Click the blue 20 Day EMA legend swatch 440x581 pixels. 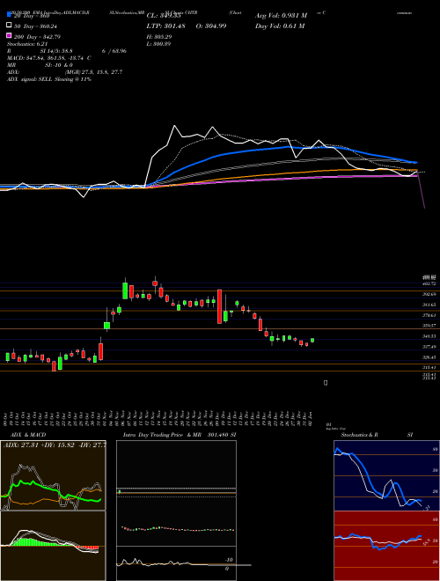click(x=9, y=14)
